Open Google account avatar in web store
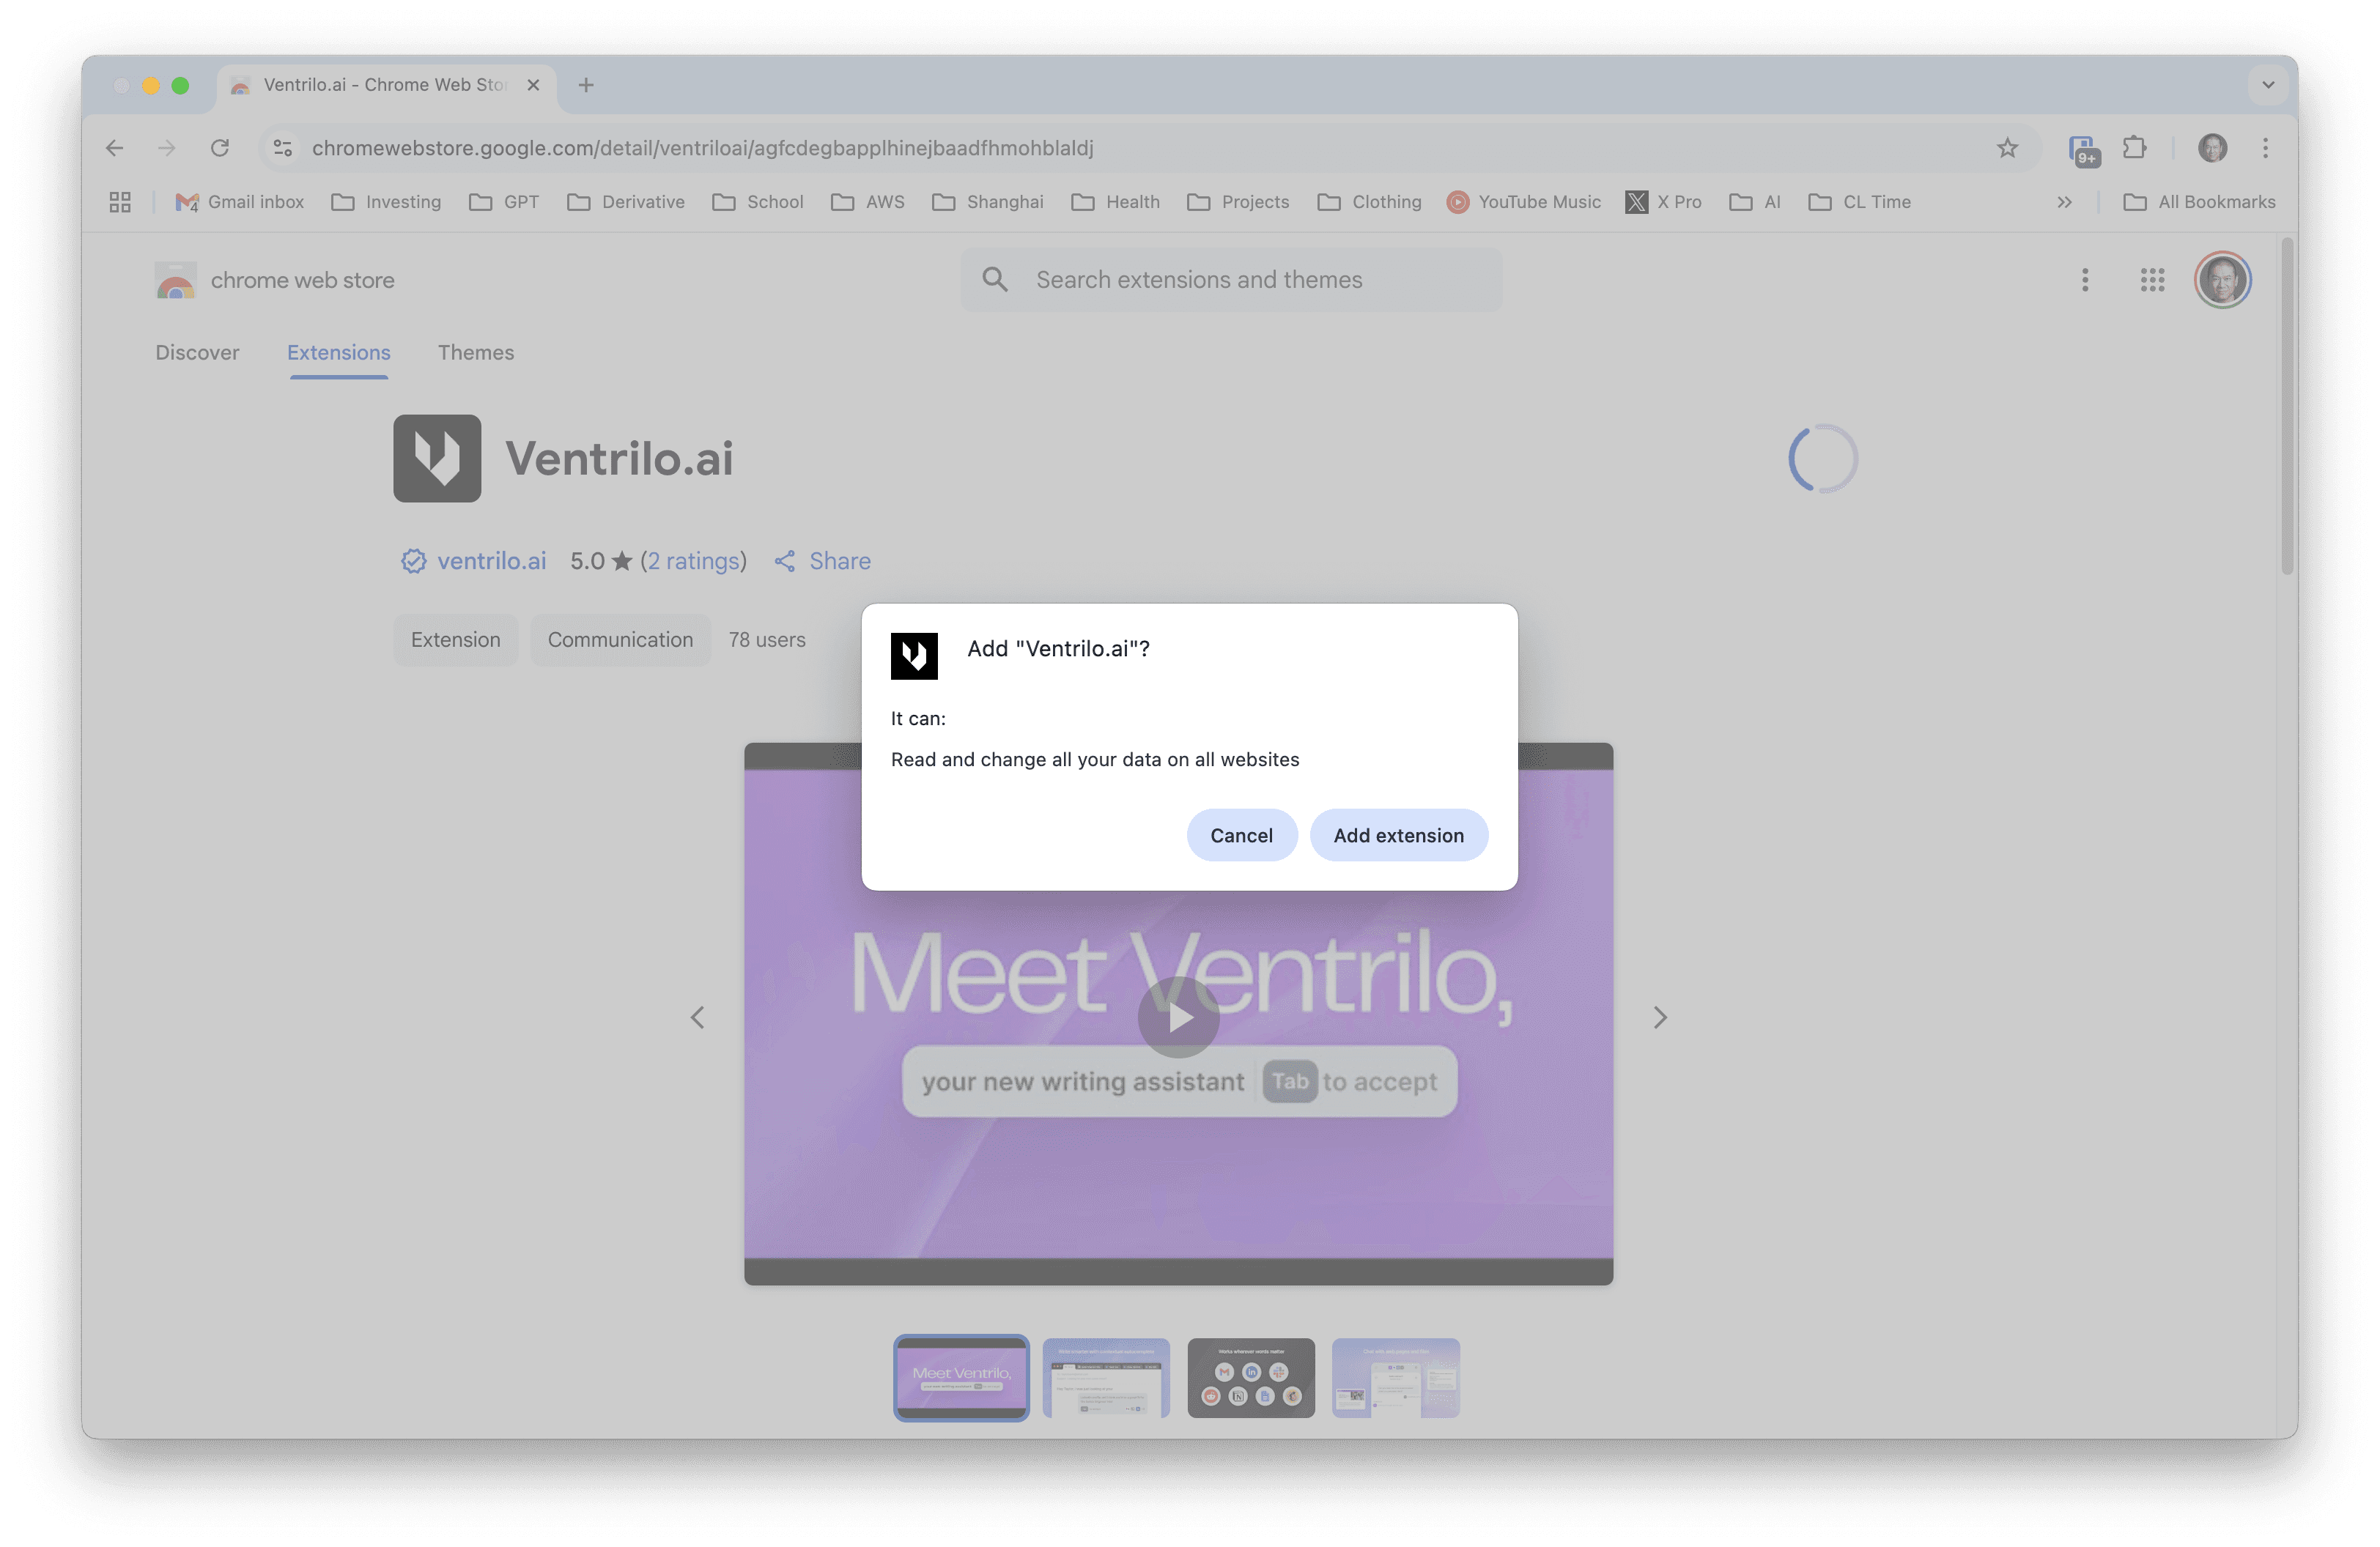The image size is (2380, 1547). point(2222,280)
